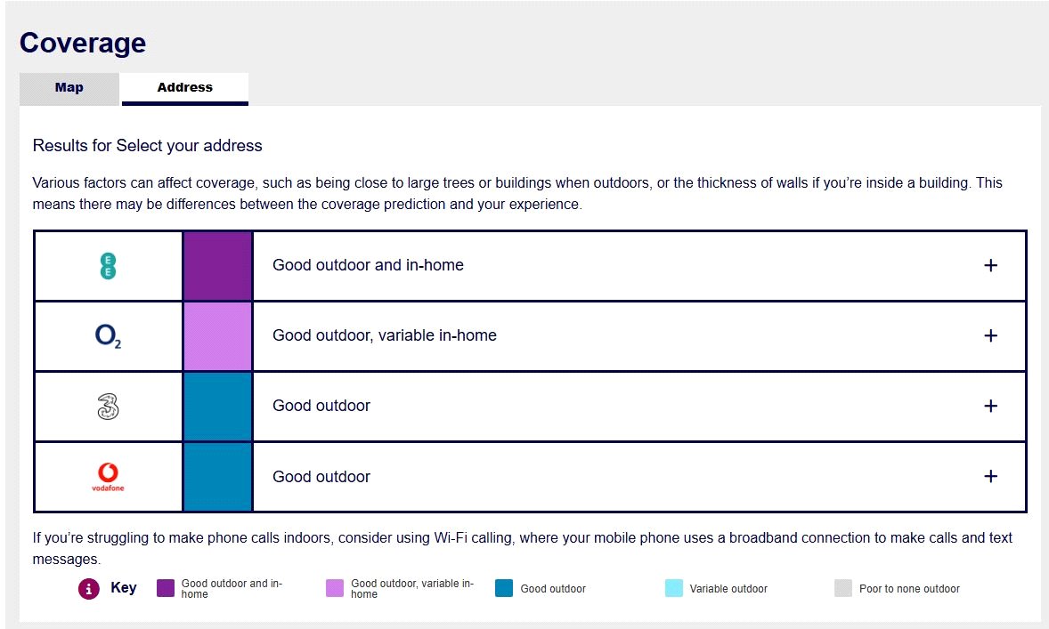The width and height of the screenshot is (1049, 629).
Task: Click the 'Poor to none outdoor' key swatch
Action: (843, 588)
